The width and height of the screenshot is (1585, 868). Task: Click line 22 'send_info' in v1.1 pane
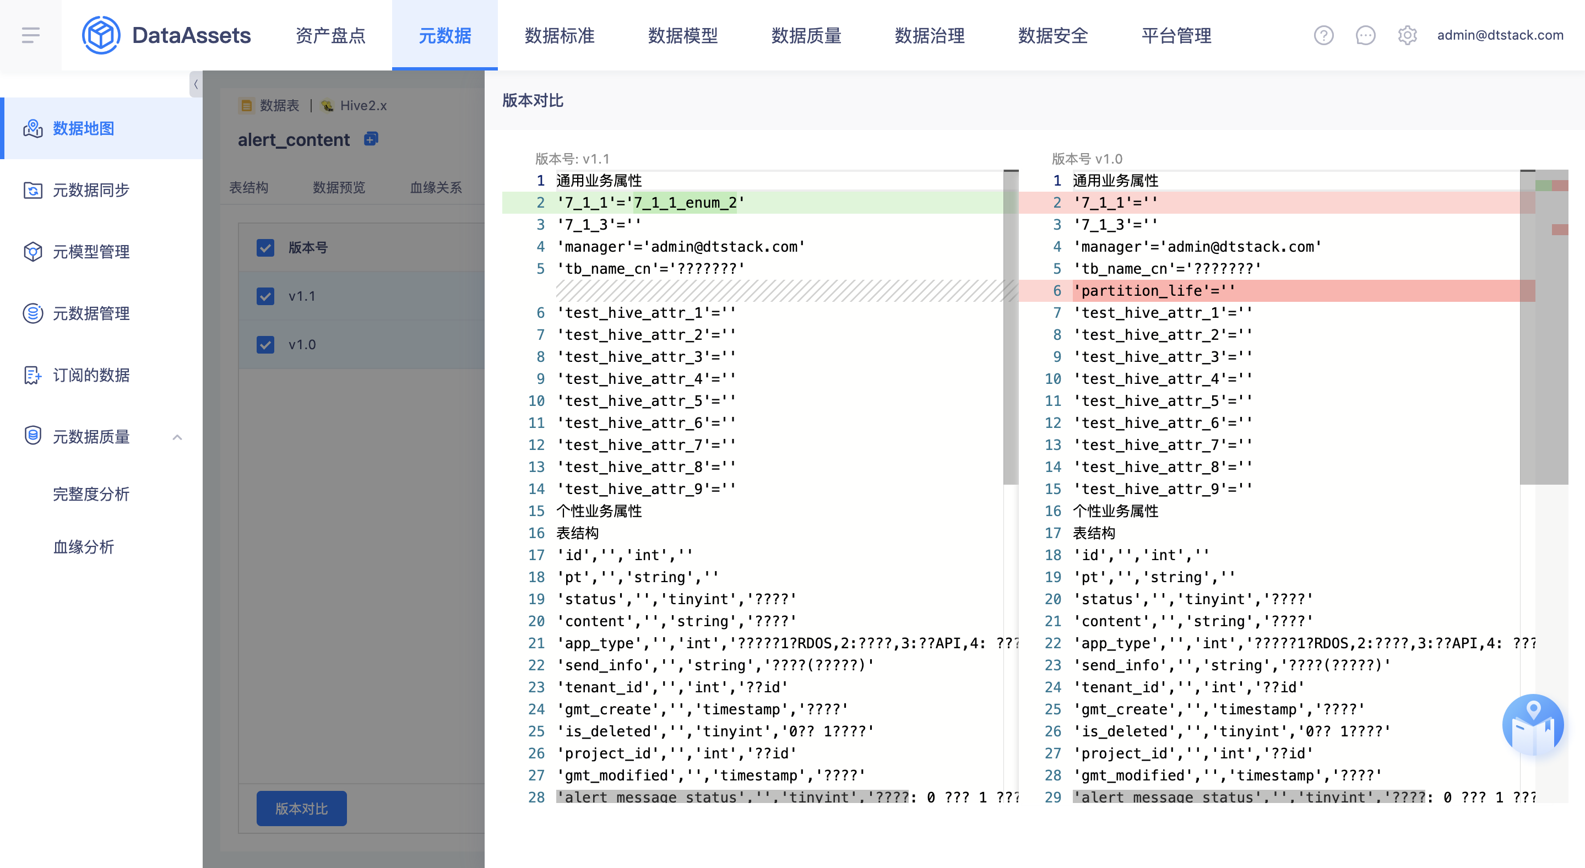(715, 665)
